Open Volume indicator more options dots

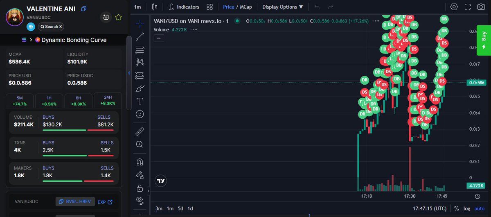pyautogui.click(x=194, y=29)
